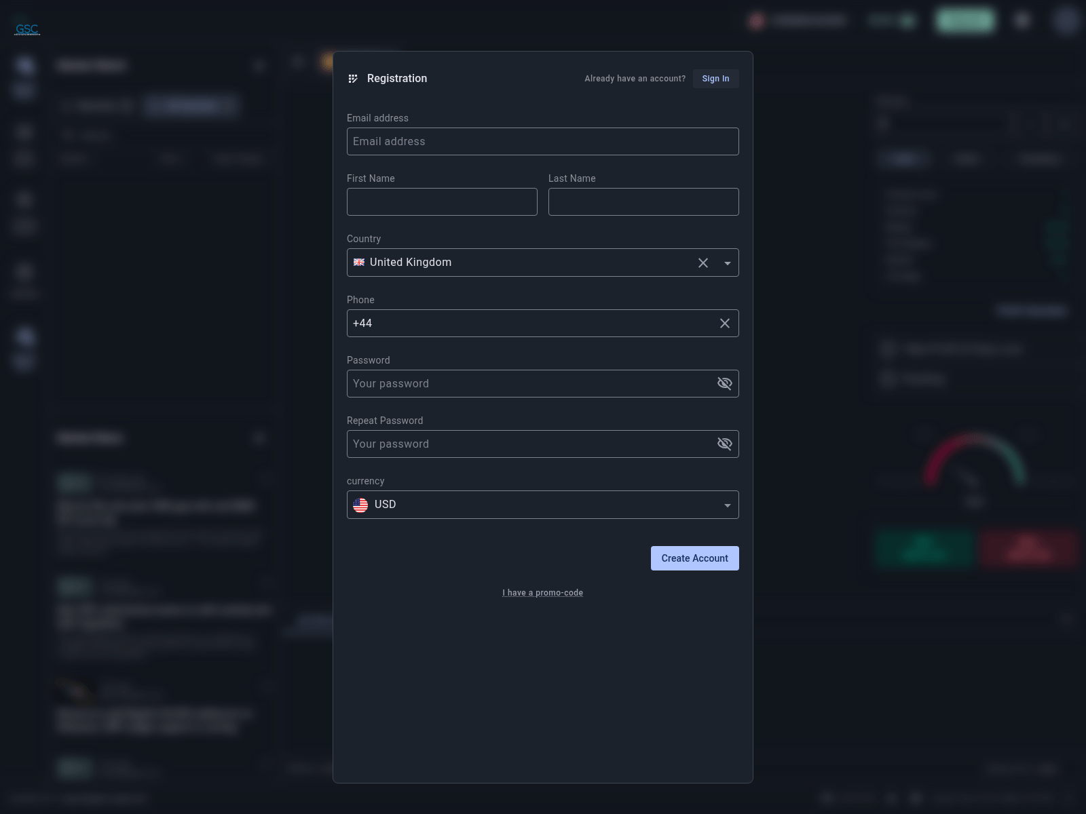Focus the Email address input field
Image resolution: width=1086 pixels, height=814 pixels.
click(x=542, y=142)
